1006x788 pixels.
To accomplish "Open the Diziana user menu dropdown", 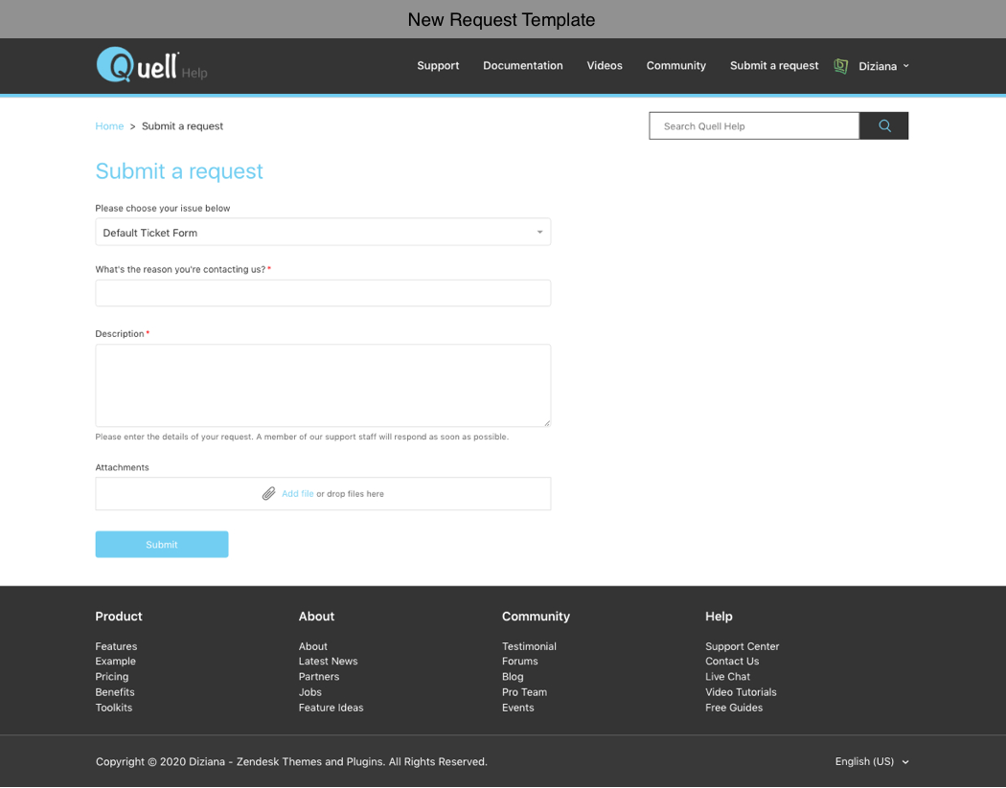I will pyautogui.click(x=883, y=66).
